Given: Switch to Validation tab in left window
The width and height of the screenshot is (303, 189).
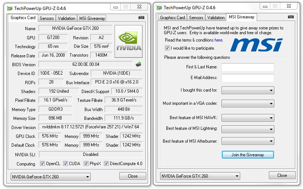Looking at the screenshot, I should click(66, 18).
